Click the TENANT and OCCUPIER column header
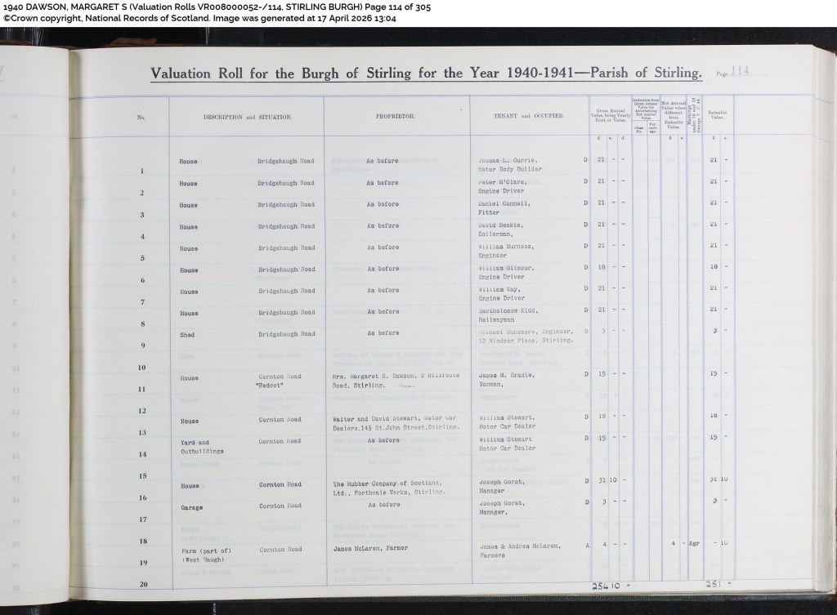 click(x=528, y=116)
